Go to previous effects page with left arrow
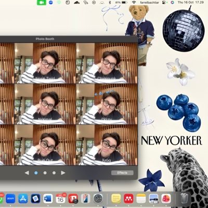This screenshot has height=208, width=208. 27,173
